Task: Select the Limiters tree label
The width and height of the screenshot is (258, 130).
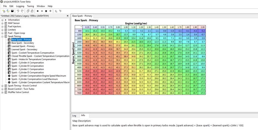Action: pos(12,30)
